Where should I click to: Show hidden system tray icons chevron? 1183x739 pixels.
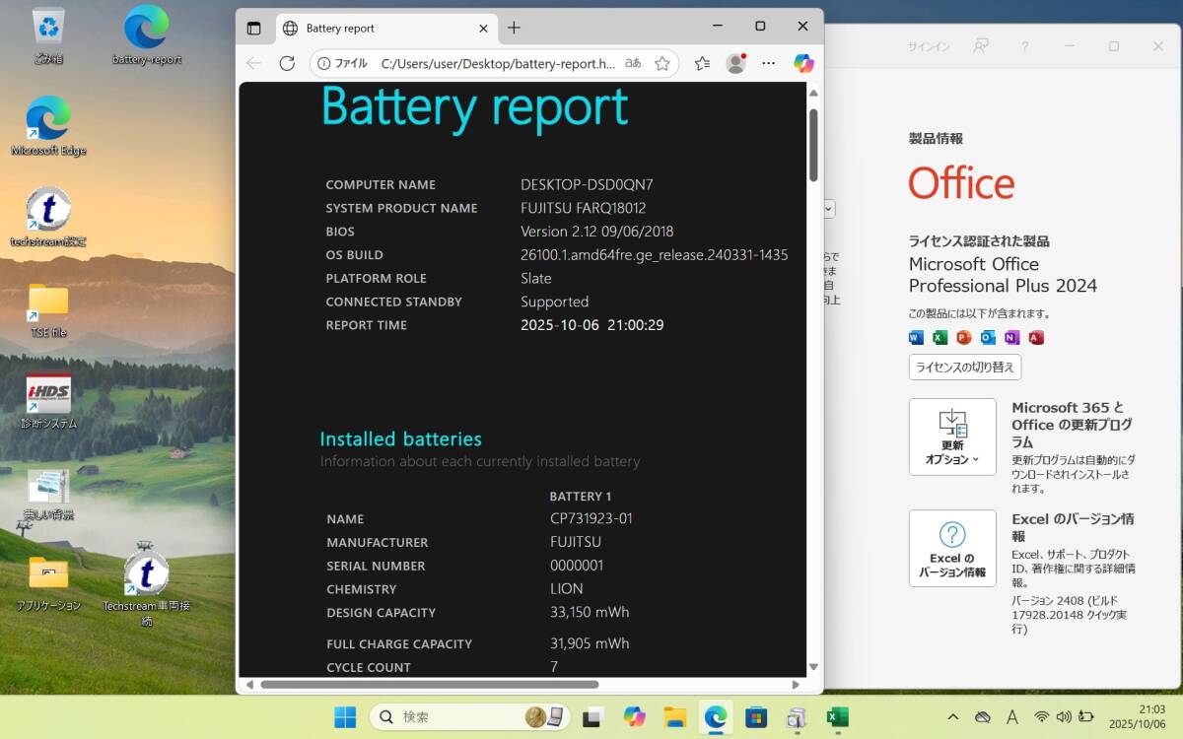pyautogui.click(x=952, y=717)
